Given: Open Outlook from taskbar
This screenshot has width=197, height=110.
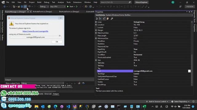Looking at the screenshot, I should [43, 107].
